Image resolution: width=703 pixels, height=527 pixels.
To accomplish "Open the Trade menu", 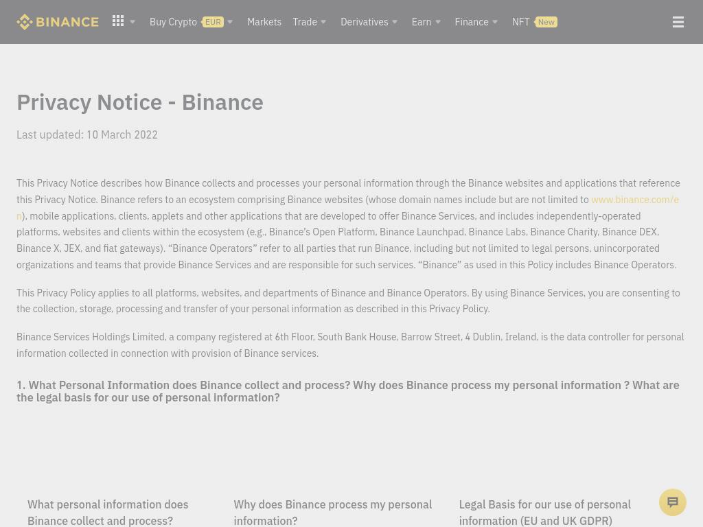I will 305,22.
